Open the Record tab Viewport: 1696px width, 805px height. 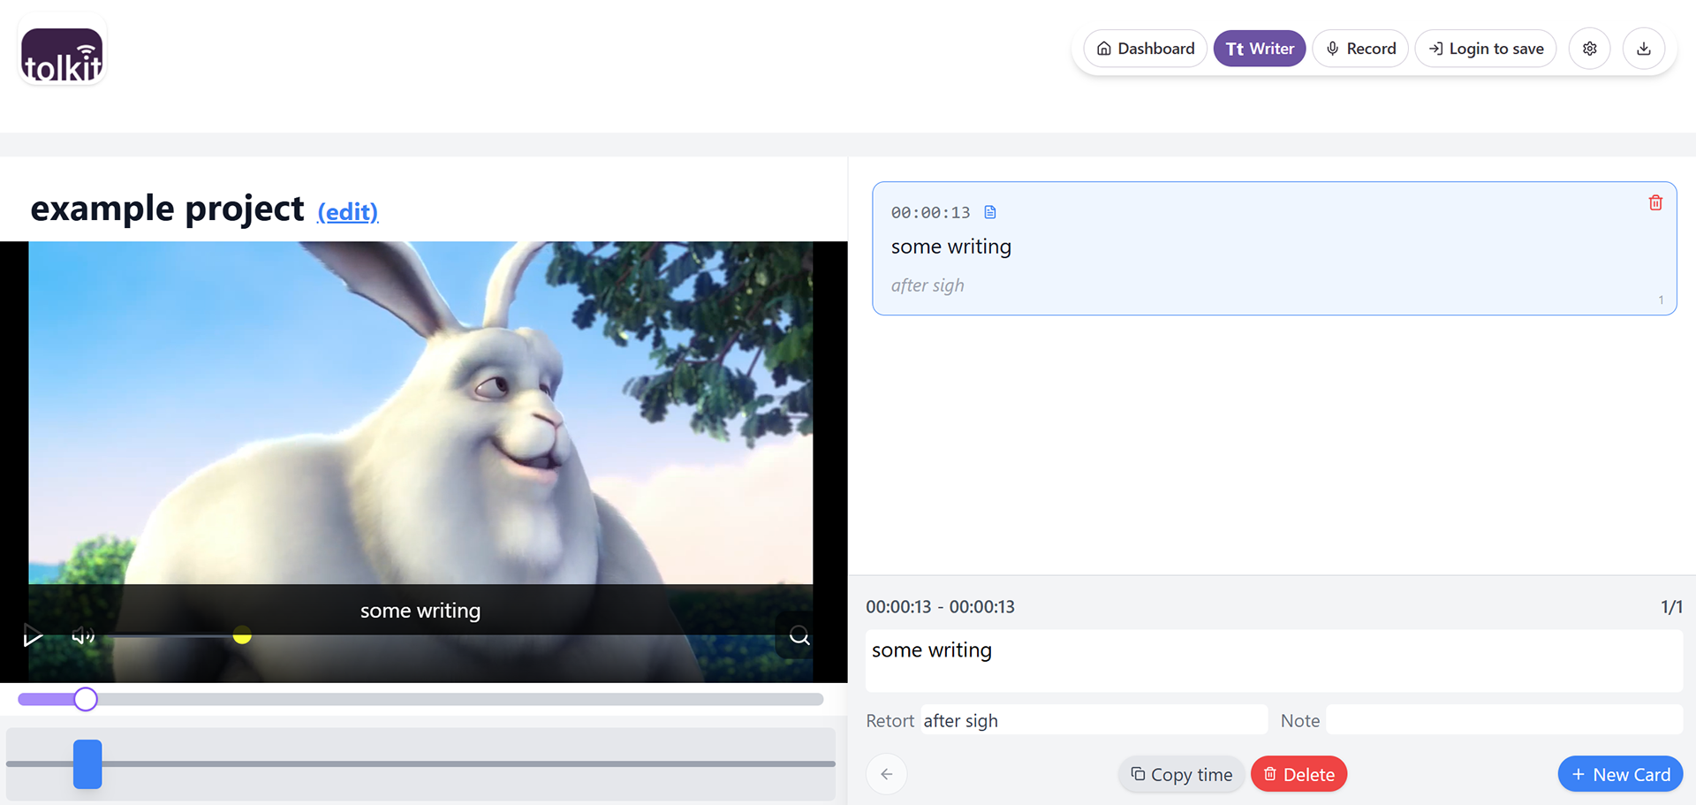click(x=1360, y=49)
